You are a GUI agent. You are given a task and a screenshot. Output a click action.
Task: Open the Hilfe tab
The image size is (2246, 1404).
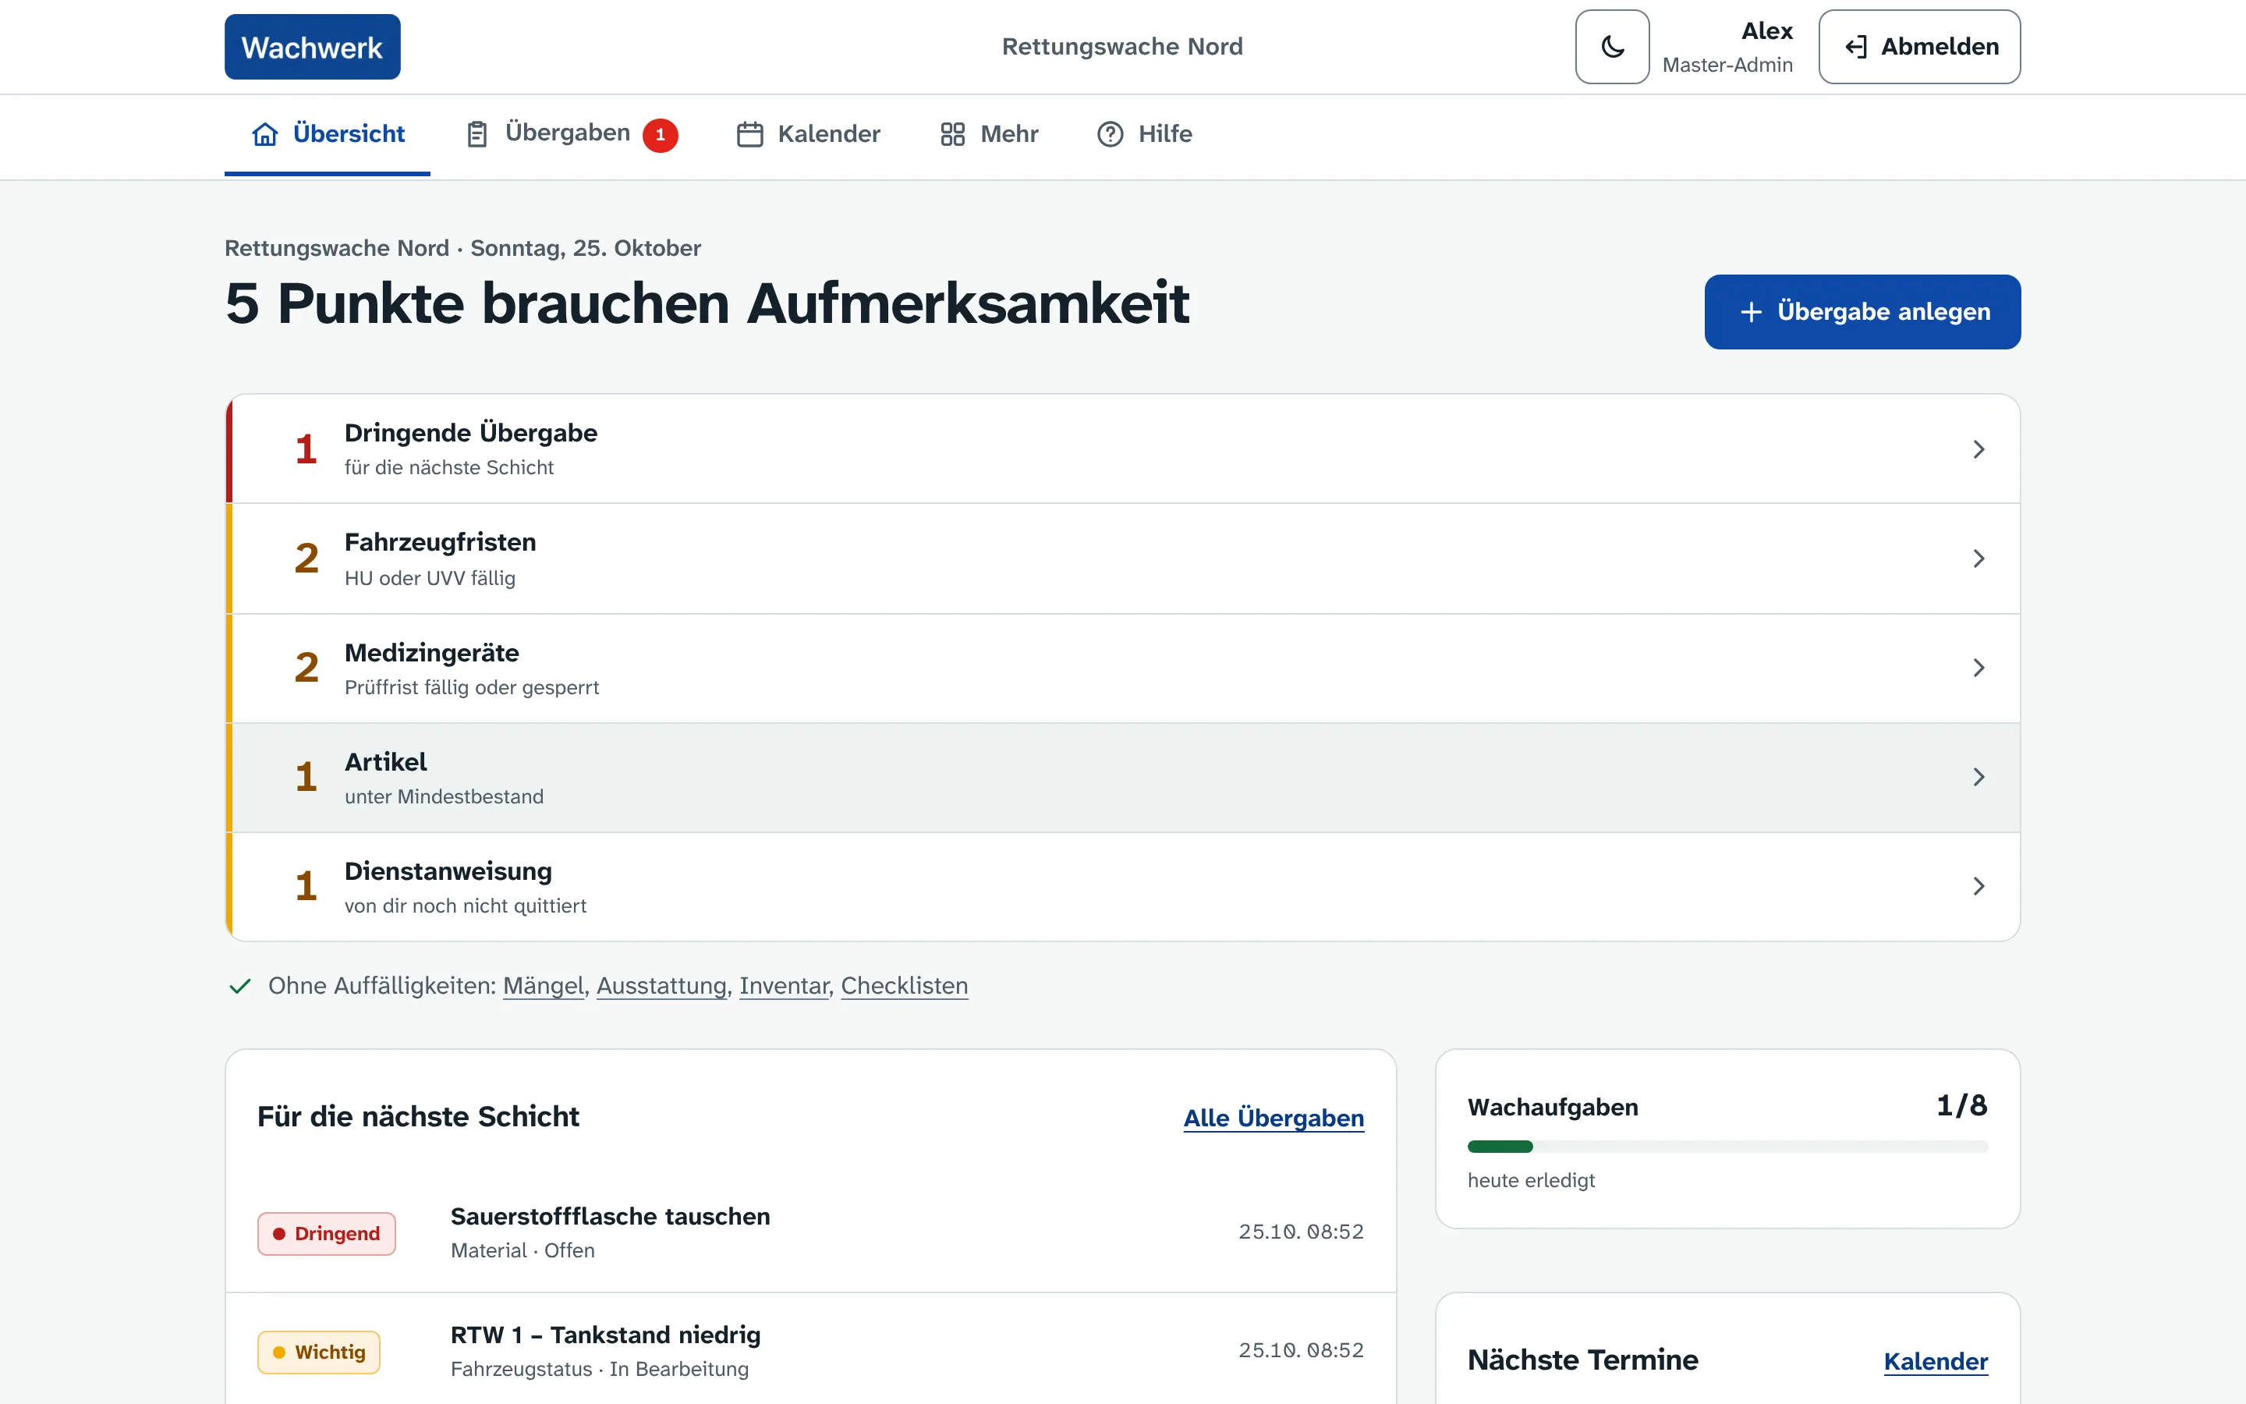(1144, 133)
